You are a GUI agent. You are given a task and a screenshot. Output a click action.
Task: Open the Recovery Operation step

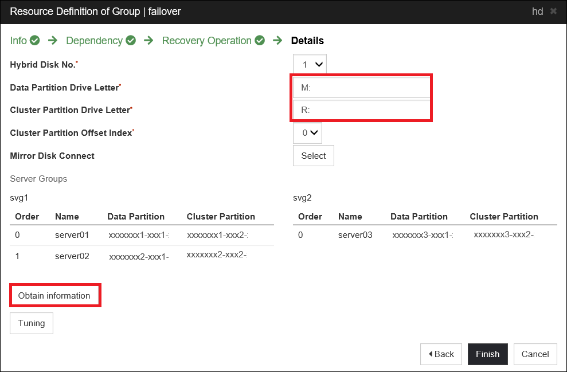click(206, 40)
